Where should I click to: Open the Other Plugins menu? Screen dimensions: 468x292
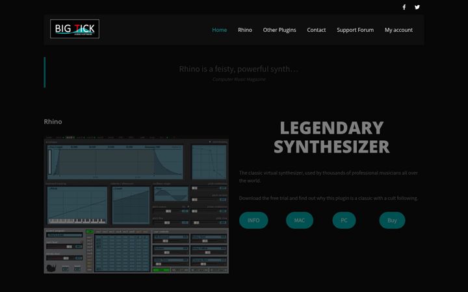[279, 30]
